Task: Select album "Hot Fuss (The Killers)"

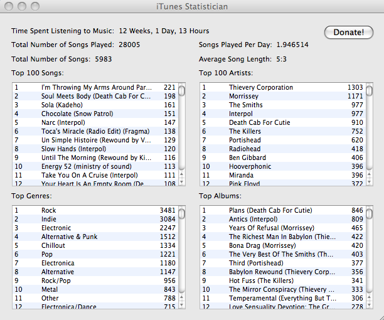Action: (283, 281)
